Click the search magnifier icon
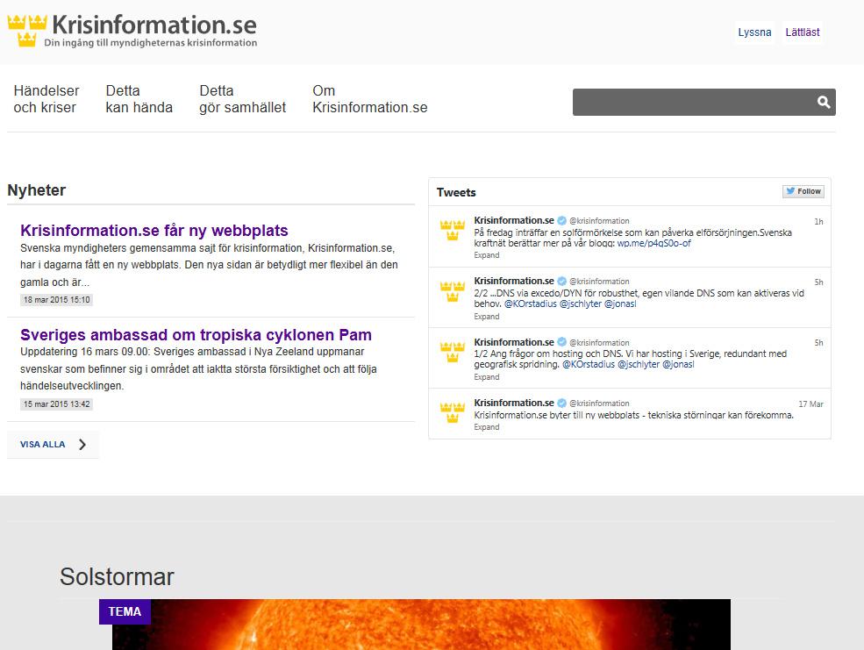 tap(824, 102)
